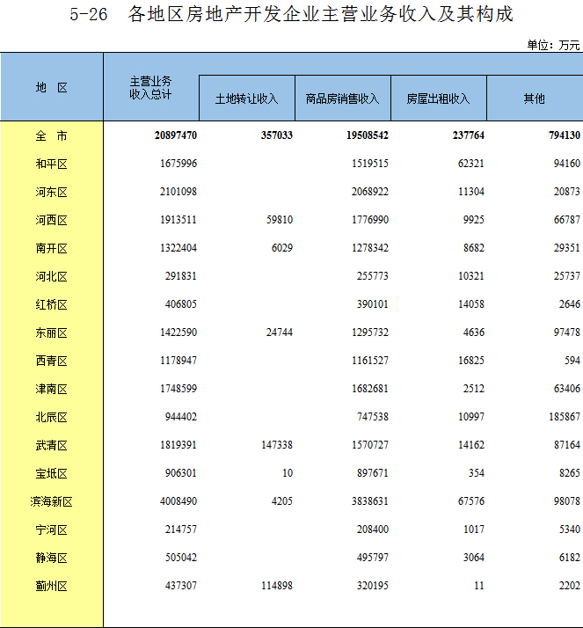Viewport: 583px width, 628px height.
Task: Click the table title '各地区房地产开发企业主营业务收入及其构成'
Action: (x=320, y=14)
